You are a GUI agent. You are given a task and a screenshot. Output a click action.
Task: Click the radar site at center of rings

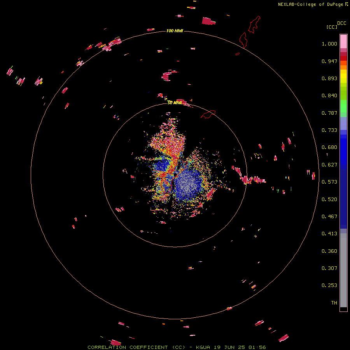(x=175, y=175)
